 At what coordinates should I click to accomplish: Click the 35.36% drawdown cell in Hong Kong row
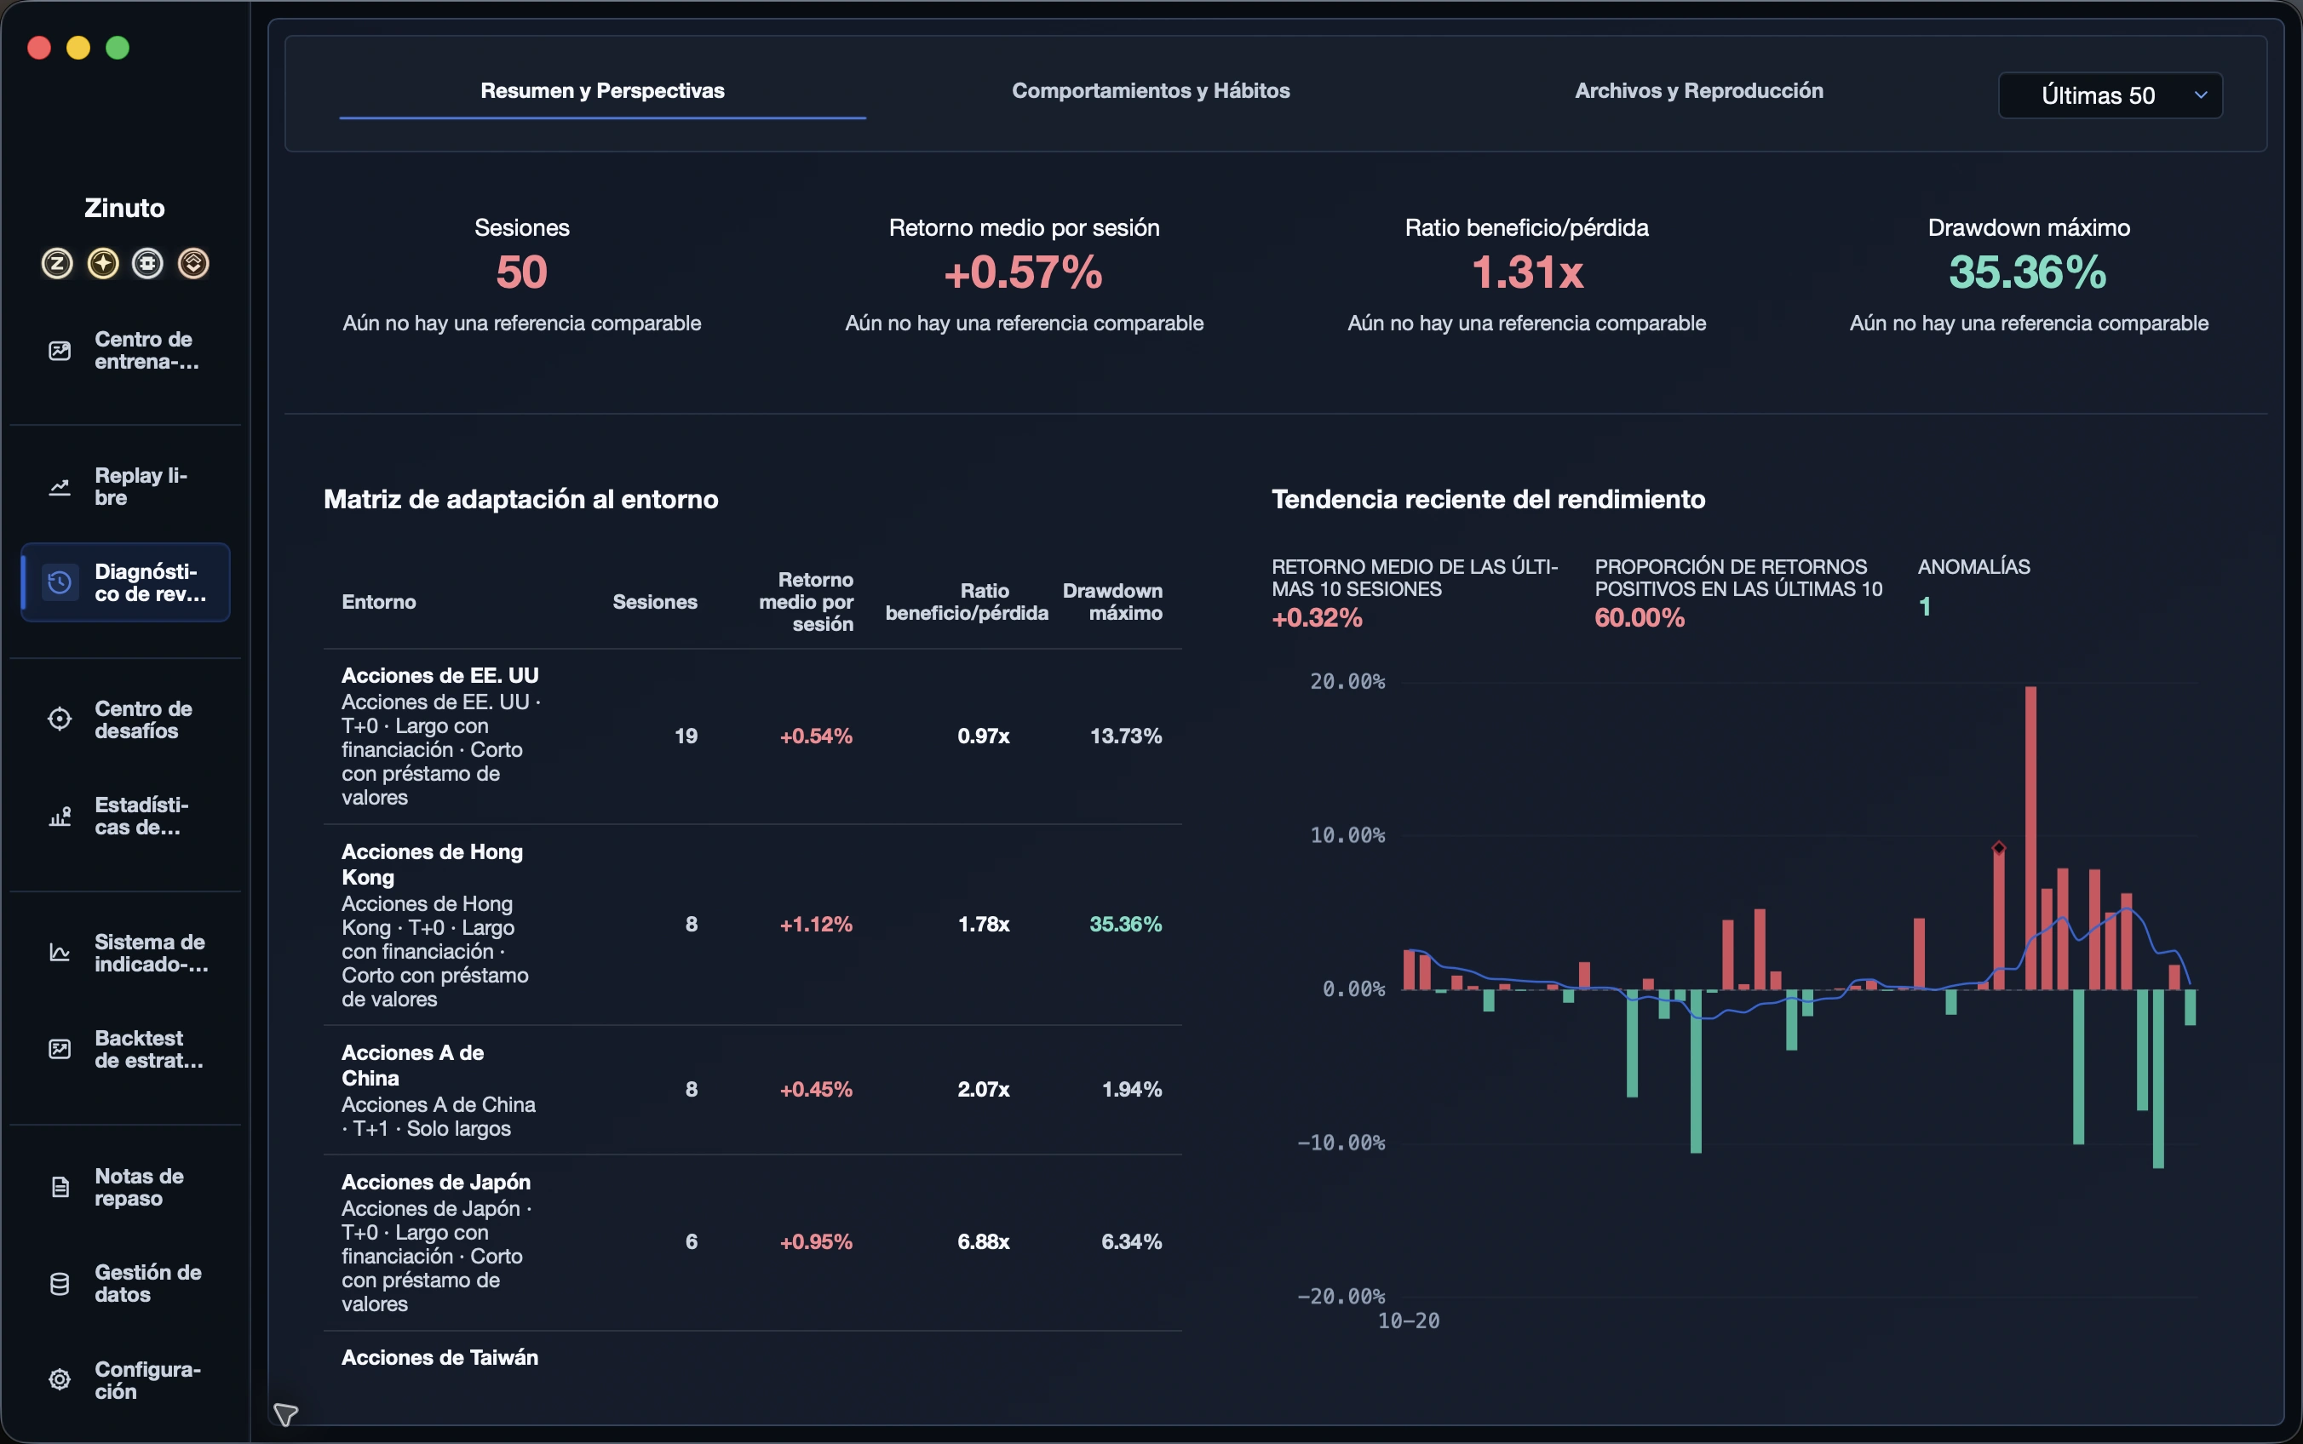pos(1126,925)
